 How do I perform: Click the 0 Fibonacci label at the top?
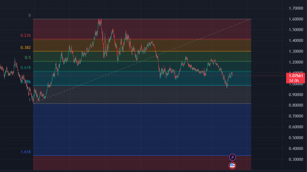coord(30,15)
